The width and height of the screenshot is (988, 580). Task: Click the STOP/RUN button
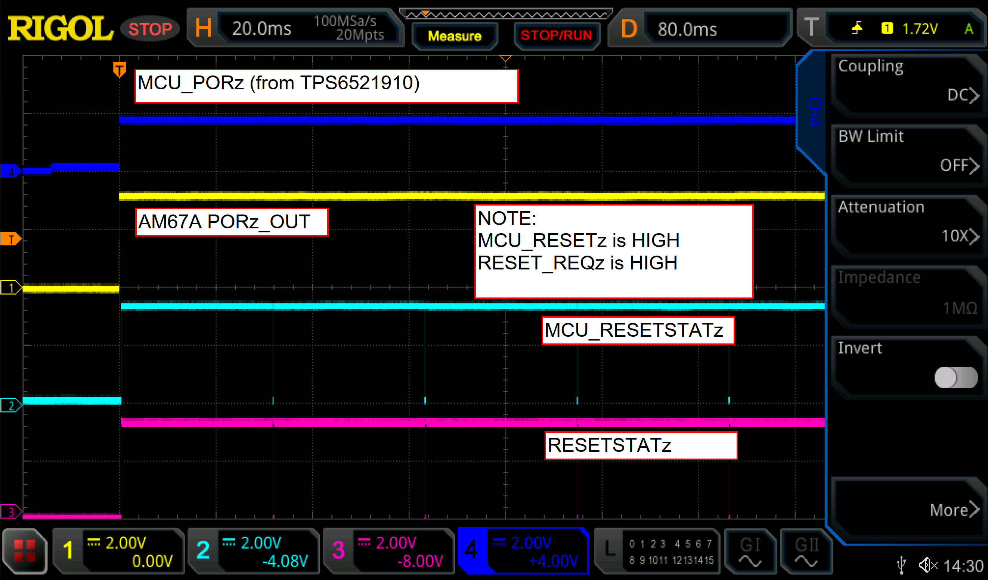click(x=556, y=35)
